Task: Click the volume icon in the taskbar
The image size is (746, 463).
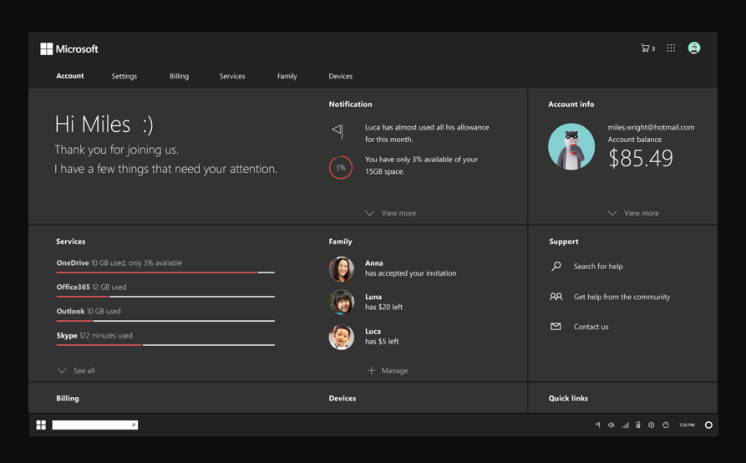Action: 612,425
